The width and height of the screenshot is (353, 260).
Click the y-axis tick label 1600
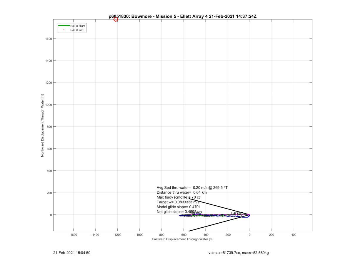tap(49, 38)
